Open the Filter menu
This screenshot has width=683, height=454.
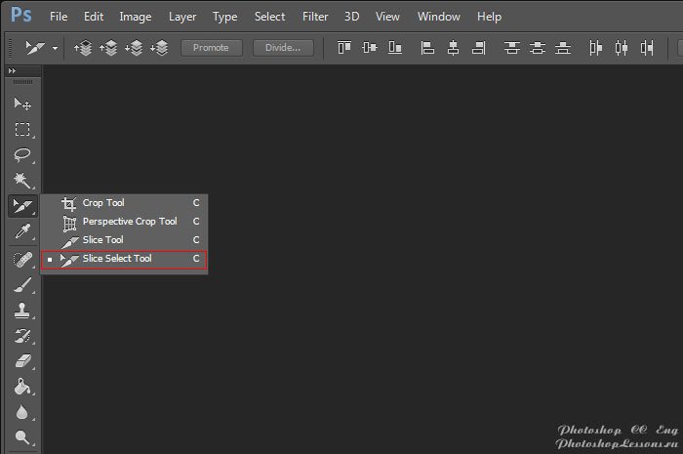pyautogui.click(x=315, y=17)
